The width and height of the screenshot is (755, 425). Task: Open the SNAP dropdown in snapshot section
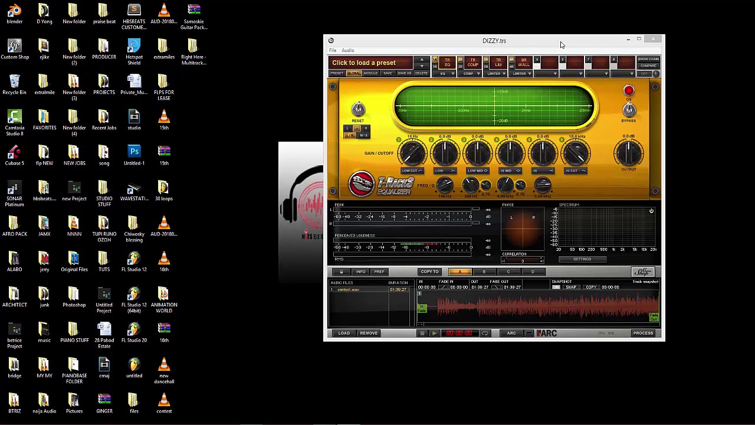click(x=572, y=287)
